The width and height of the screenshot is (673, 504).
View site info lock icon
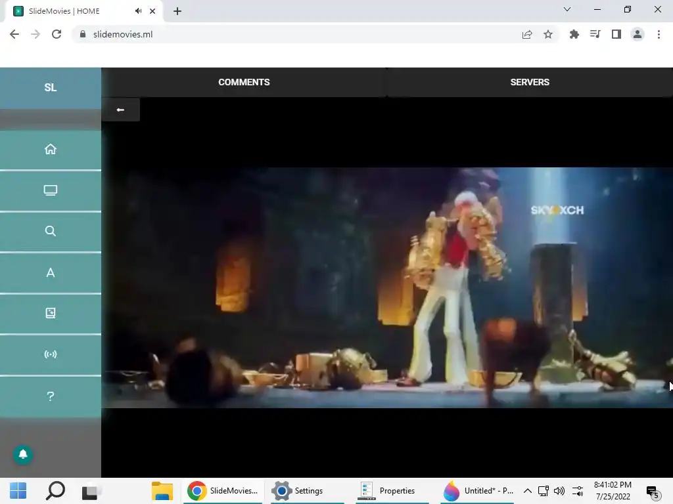83,34
